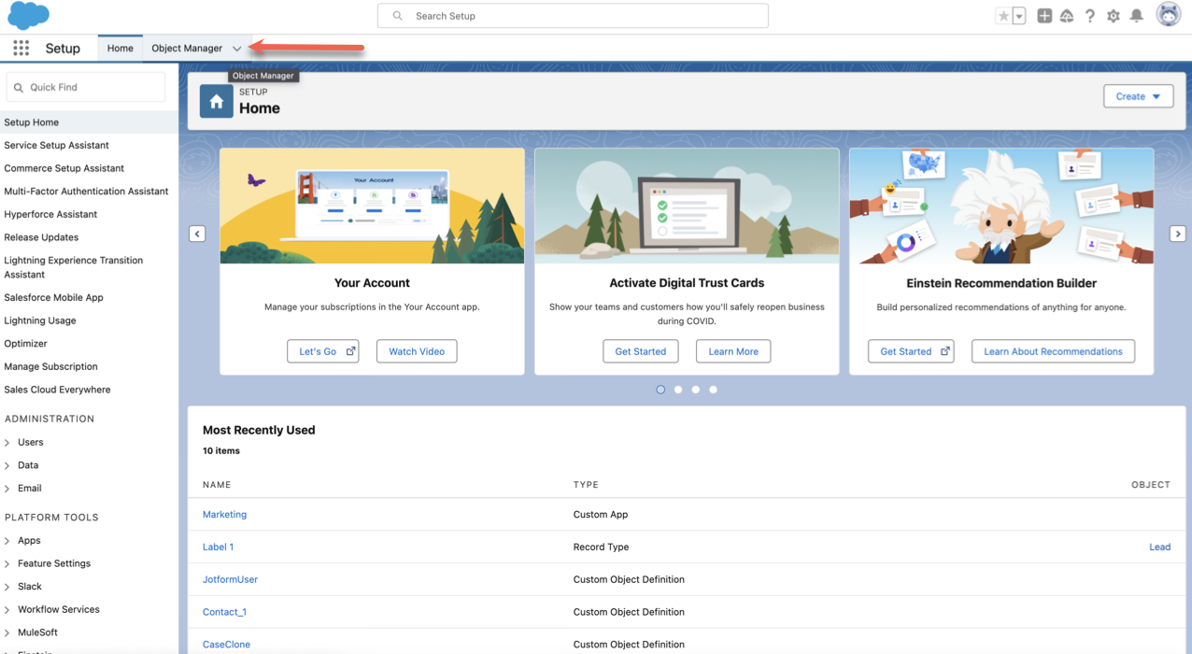This screenshot has width=1192, height=654.
Task: Select the third carousel indicator dot
Action: tap(696, 390)
